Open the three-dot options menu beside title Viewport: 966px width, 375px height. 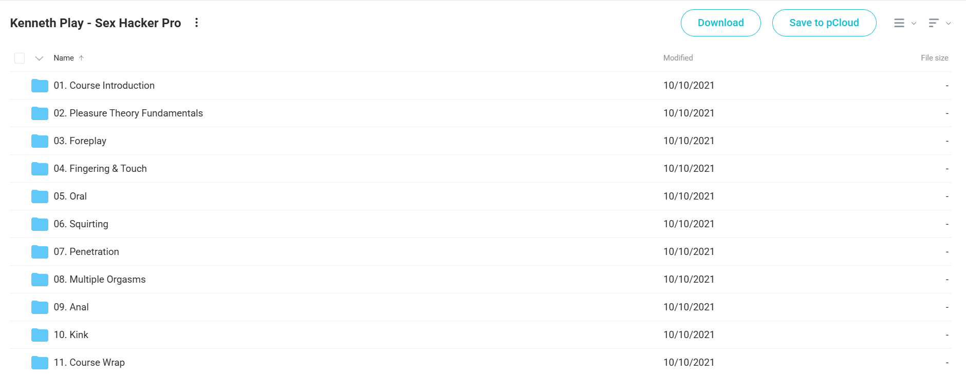coord(196,23)
